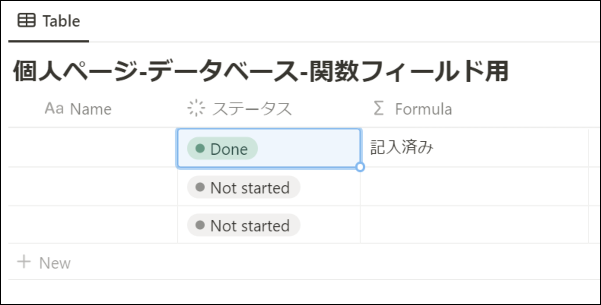The height and width of the screenshot is (305, 601).
Task: Click the blue fill handle circle
Action: point(360,167)
